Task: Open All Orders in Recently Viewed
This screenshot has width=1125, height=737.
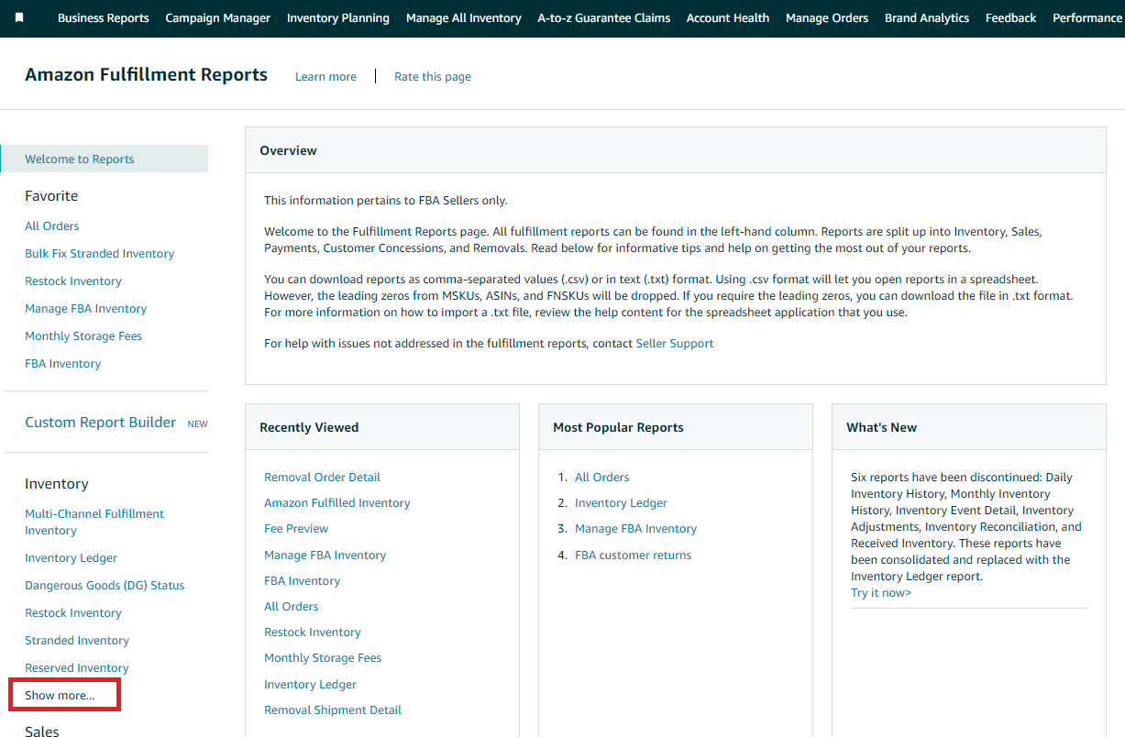Action: coord(292,607)
